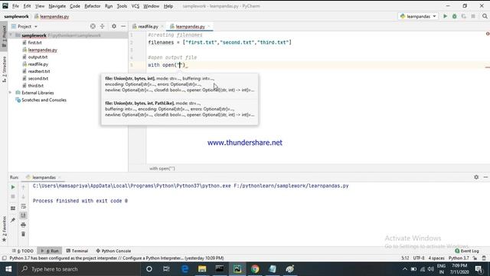Run with coverage icon in top toolbar

pos(464,16)
